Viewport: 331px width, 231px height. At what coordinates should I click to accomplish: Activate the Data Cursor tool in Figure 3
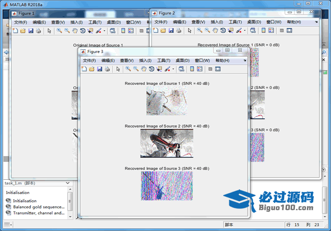click(x=159, y=69)
